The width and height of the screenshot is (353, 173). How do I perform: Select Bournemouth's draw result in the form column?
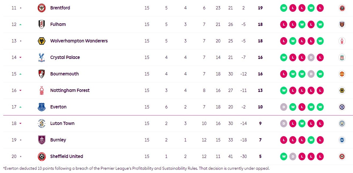coord(311,74)
